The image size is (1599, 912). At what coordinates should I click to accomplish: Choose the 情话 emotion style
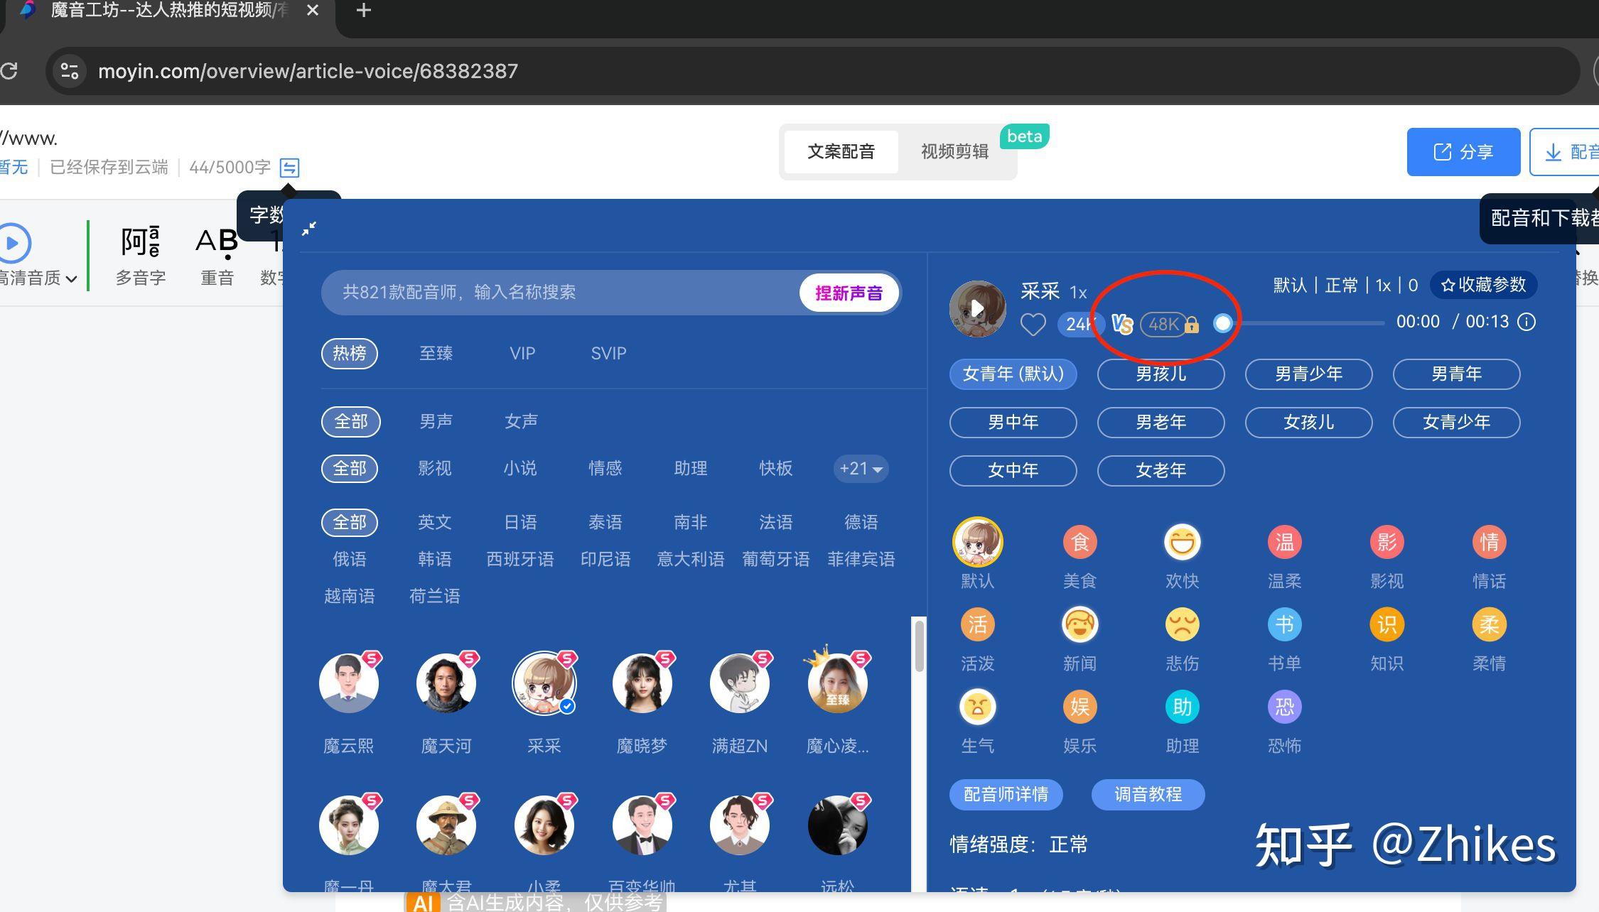1489,556
